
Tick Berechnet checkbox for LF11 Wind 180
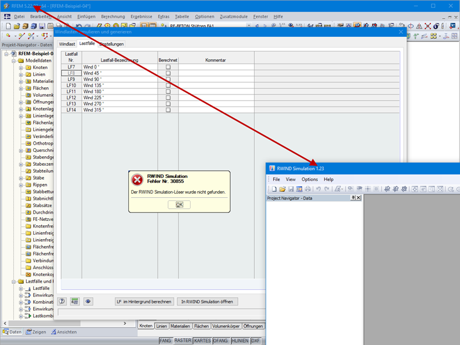(x=168, y=91)
